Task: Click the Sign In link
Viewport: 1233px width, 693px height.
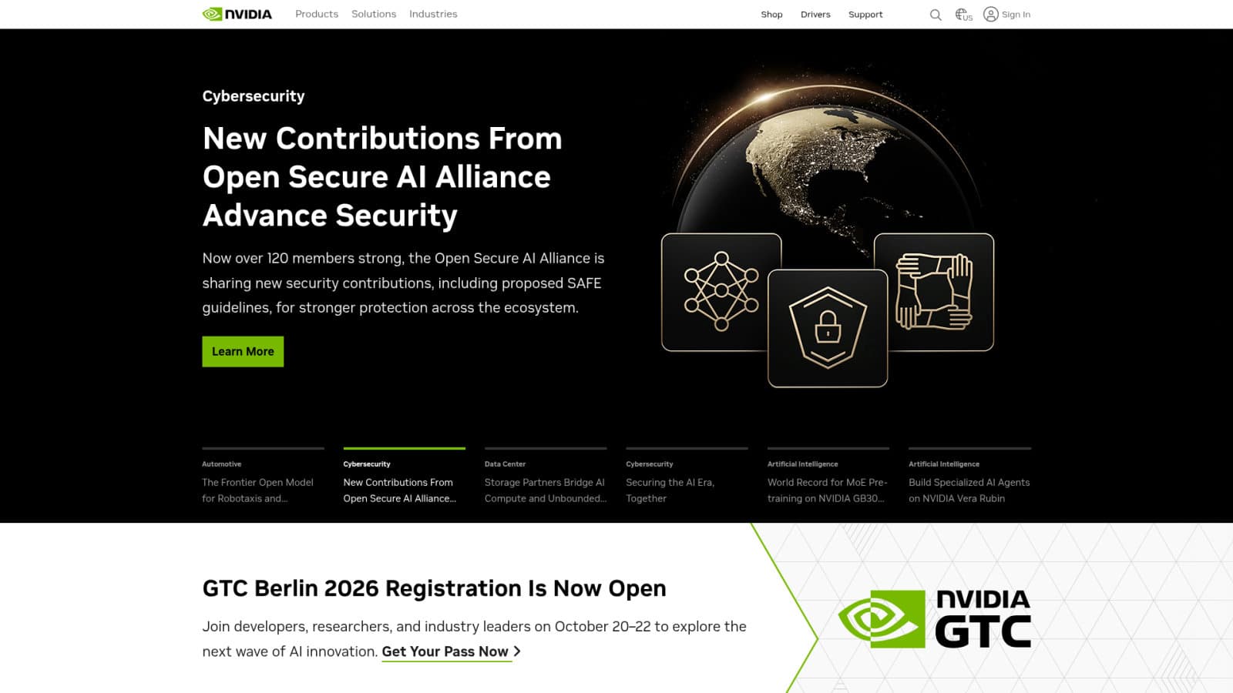Action: click(1016, 15)
